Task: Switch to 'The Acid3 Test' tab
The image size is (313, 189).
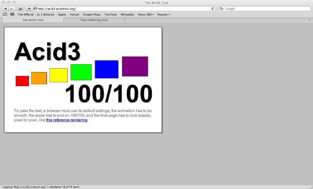Action: tap(33, 20)
